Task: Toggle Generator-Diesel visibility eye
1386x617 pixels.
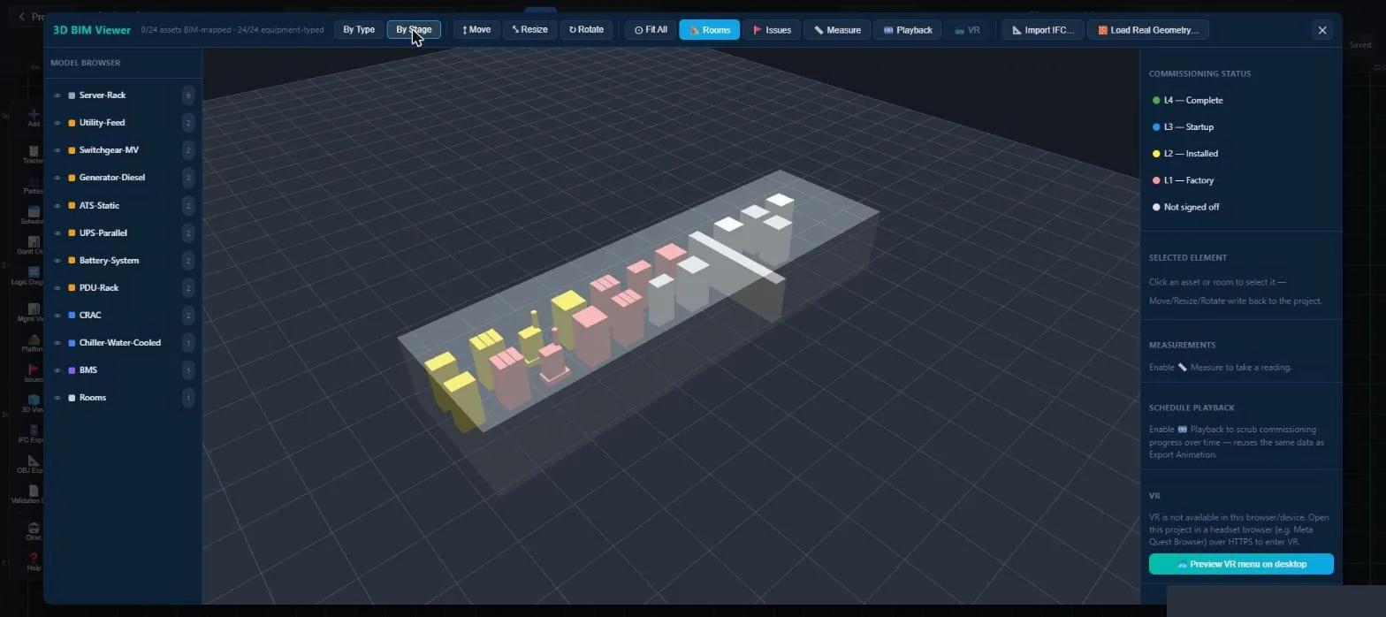Action: tap(57, 178)
